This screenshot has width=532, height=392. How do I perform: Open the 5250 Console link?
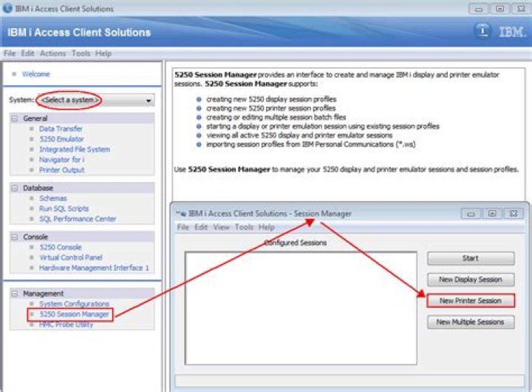tap(61, 247)
